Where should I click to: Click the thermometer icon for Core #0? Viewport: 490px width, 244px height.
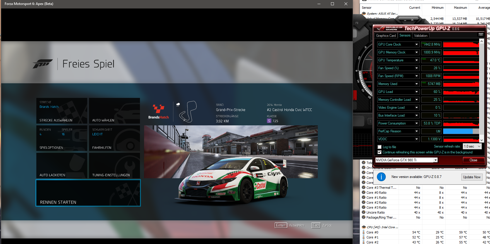(364, 232)
